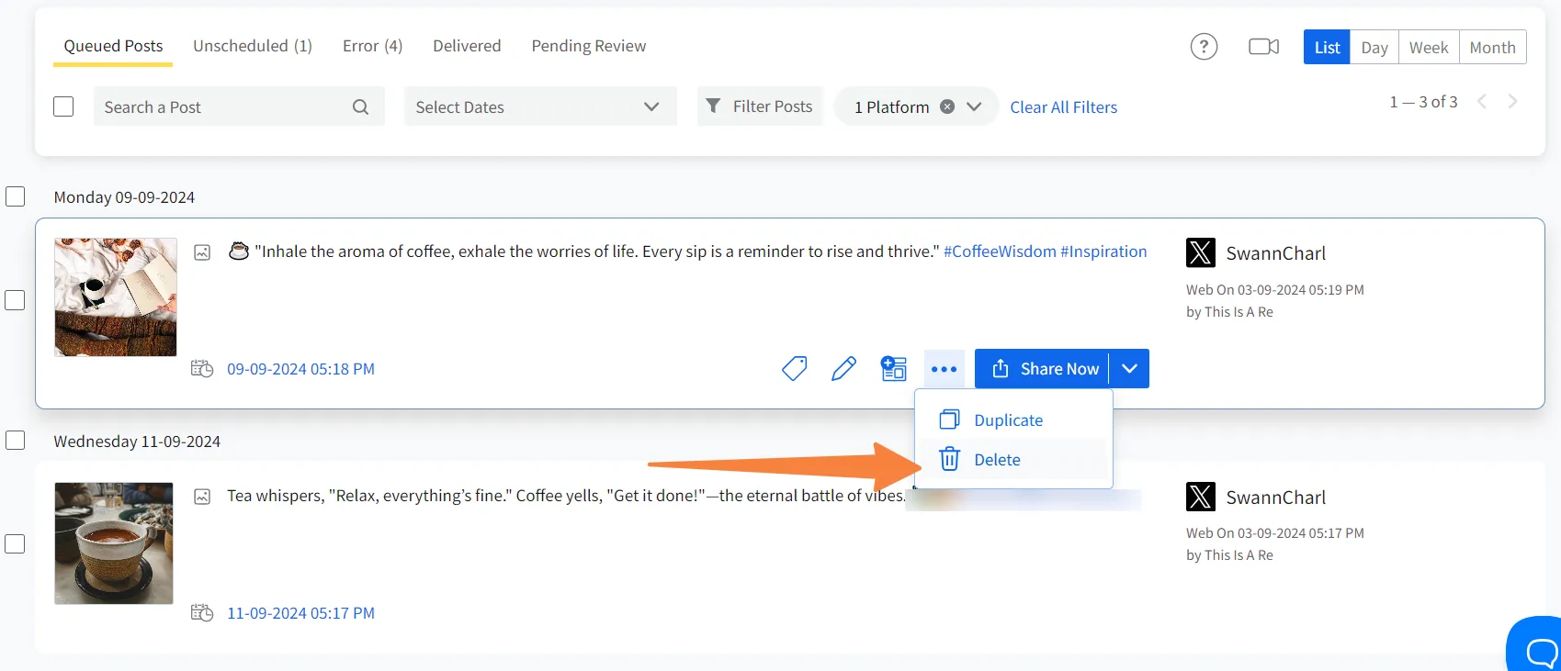This screenshot has height=671, width=1561.
Task: Open the Delivered tab
Action: click(467, 46)
